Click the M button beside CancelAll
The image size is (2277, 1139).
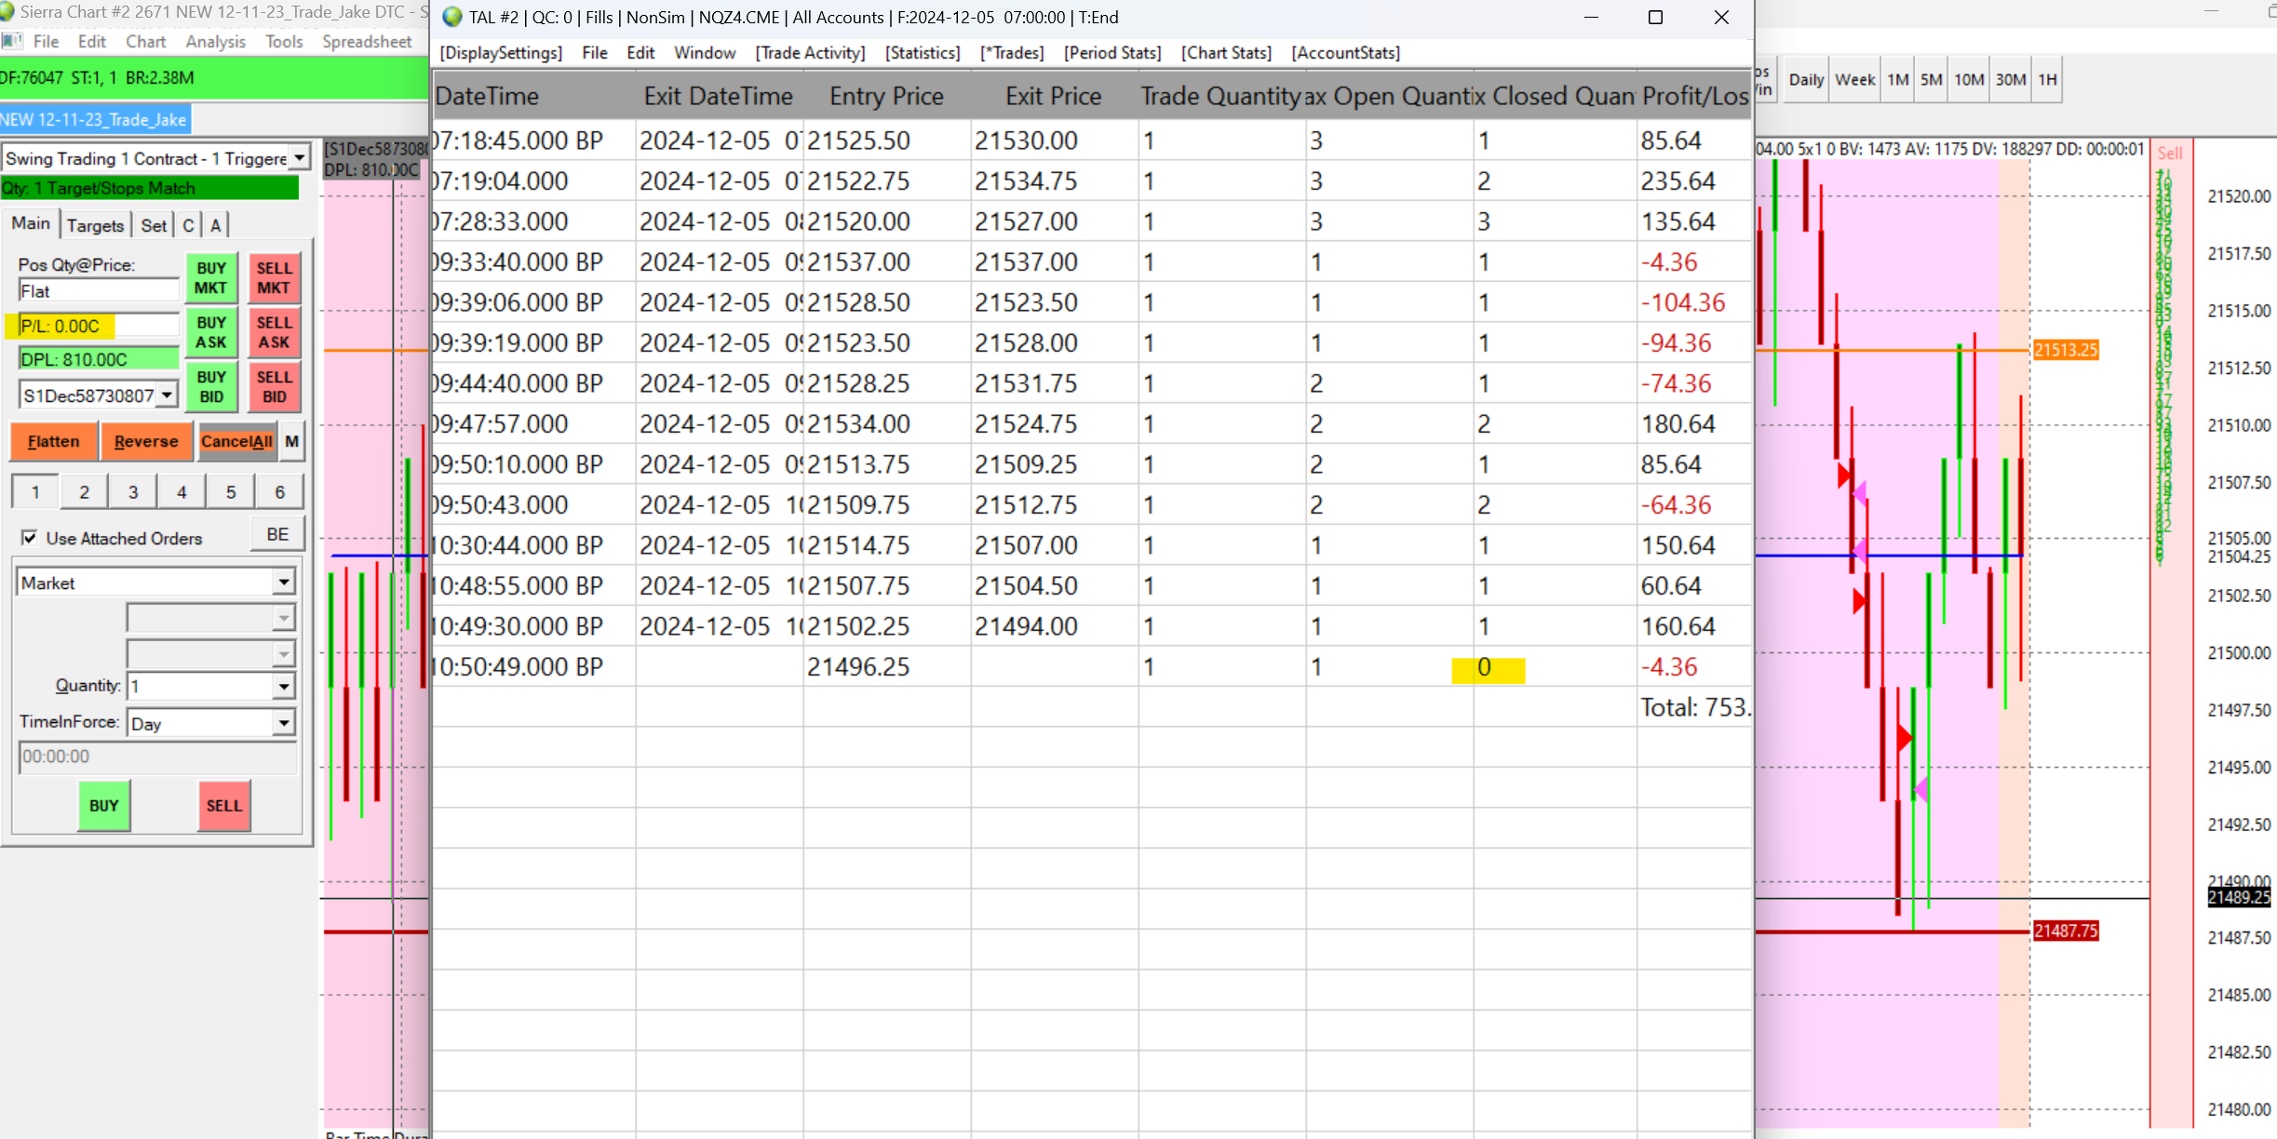click(292, 441)
